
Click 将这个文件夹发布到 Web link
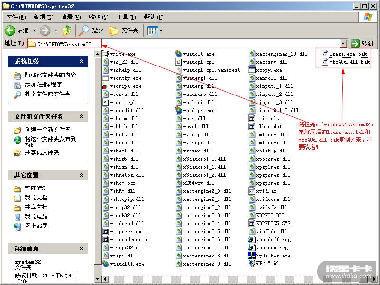coord(50,142)
